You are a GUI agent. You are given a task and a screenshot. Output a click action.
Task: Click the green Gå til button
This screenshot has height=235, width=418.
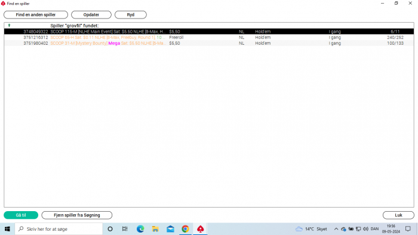[21, 215]
